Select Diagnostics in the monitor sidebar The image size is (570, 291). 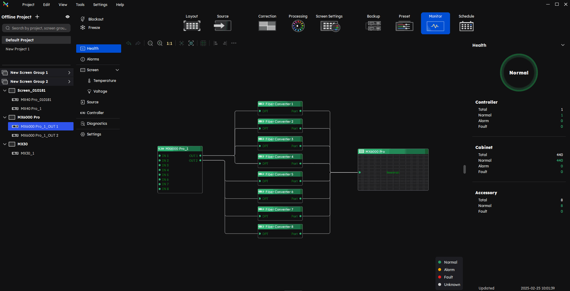(x=97, y=124)
